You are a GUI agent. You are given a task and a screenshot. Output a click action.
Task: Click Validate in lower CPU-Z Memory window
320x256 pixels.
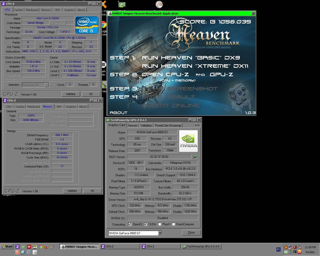[x=72, y=191]
